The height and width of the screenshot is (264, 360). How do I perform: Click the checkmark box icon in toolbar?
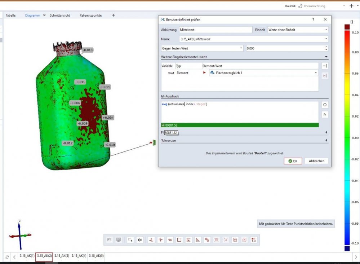coord(235,239)
